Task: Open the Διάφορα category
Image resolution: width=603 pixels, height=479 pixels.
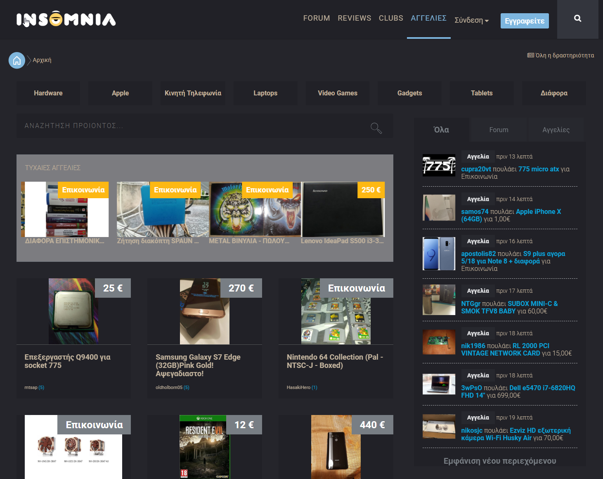Action: (554, 93)
